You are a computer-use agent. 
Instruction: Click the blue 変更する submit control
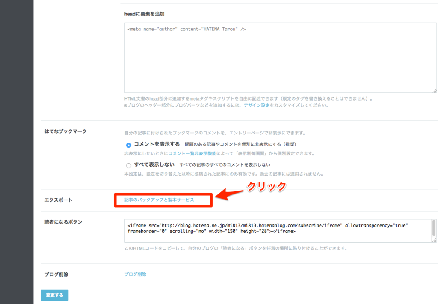(54, 295)
